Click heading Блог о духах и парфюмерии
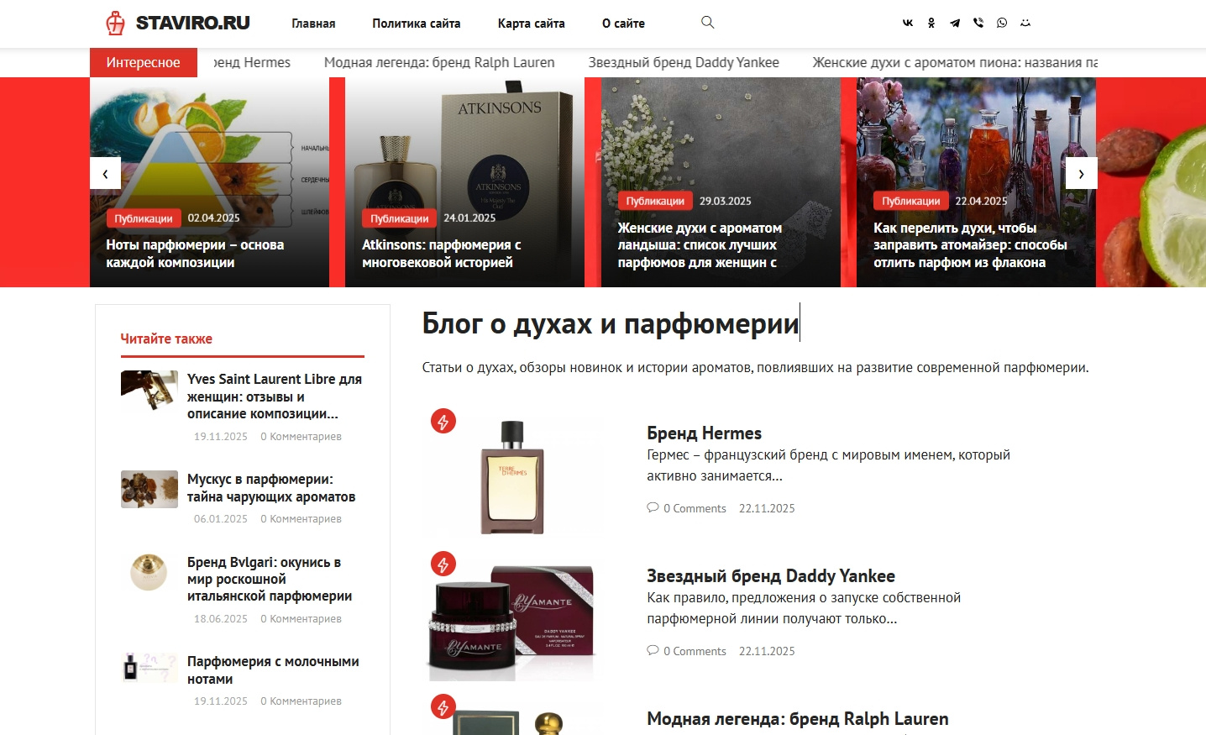Viewport: 1206px width, 735px height. click(611, 323)
